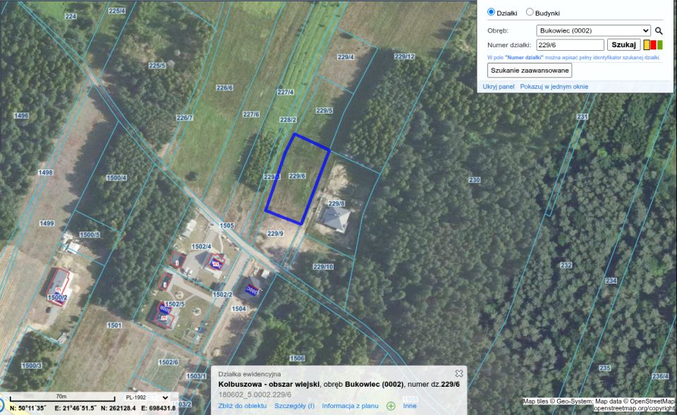Select the Budynki radio button

(530, 12)
